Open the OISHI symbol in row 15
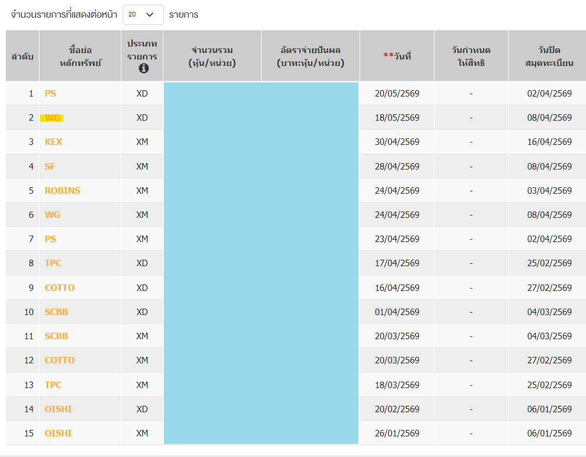Image resolution: width=586 pixels, height=457 pixels. [58, 433]
